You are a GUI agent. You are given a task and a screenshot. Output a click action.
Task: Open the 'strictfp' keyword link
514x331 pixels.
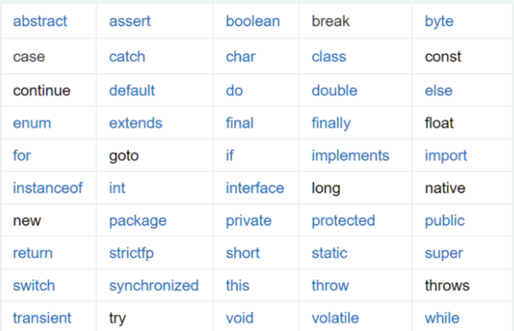[131, 253]
